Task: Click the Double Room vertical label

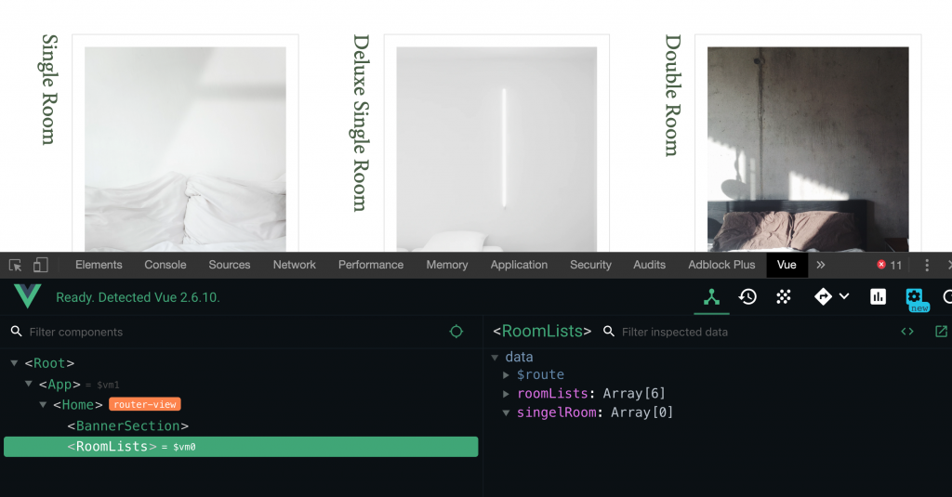Action: point(673,96)
